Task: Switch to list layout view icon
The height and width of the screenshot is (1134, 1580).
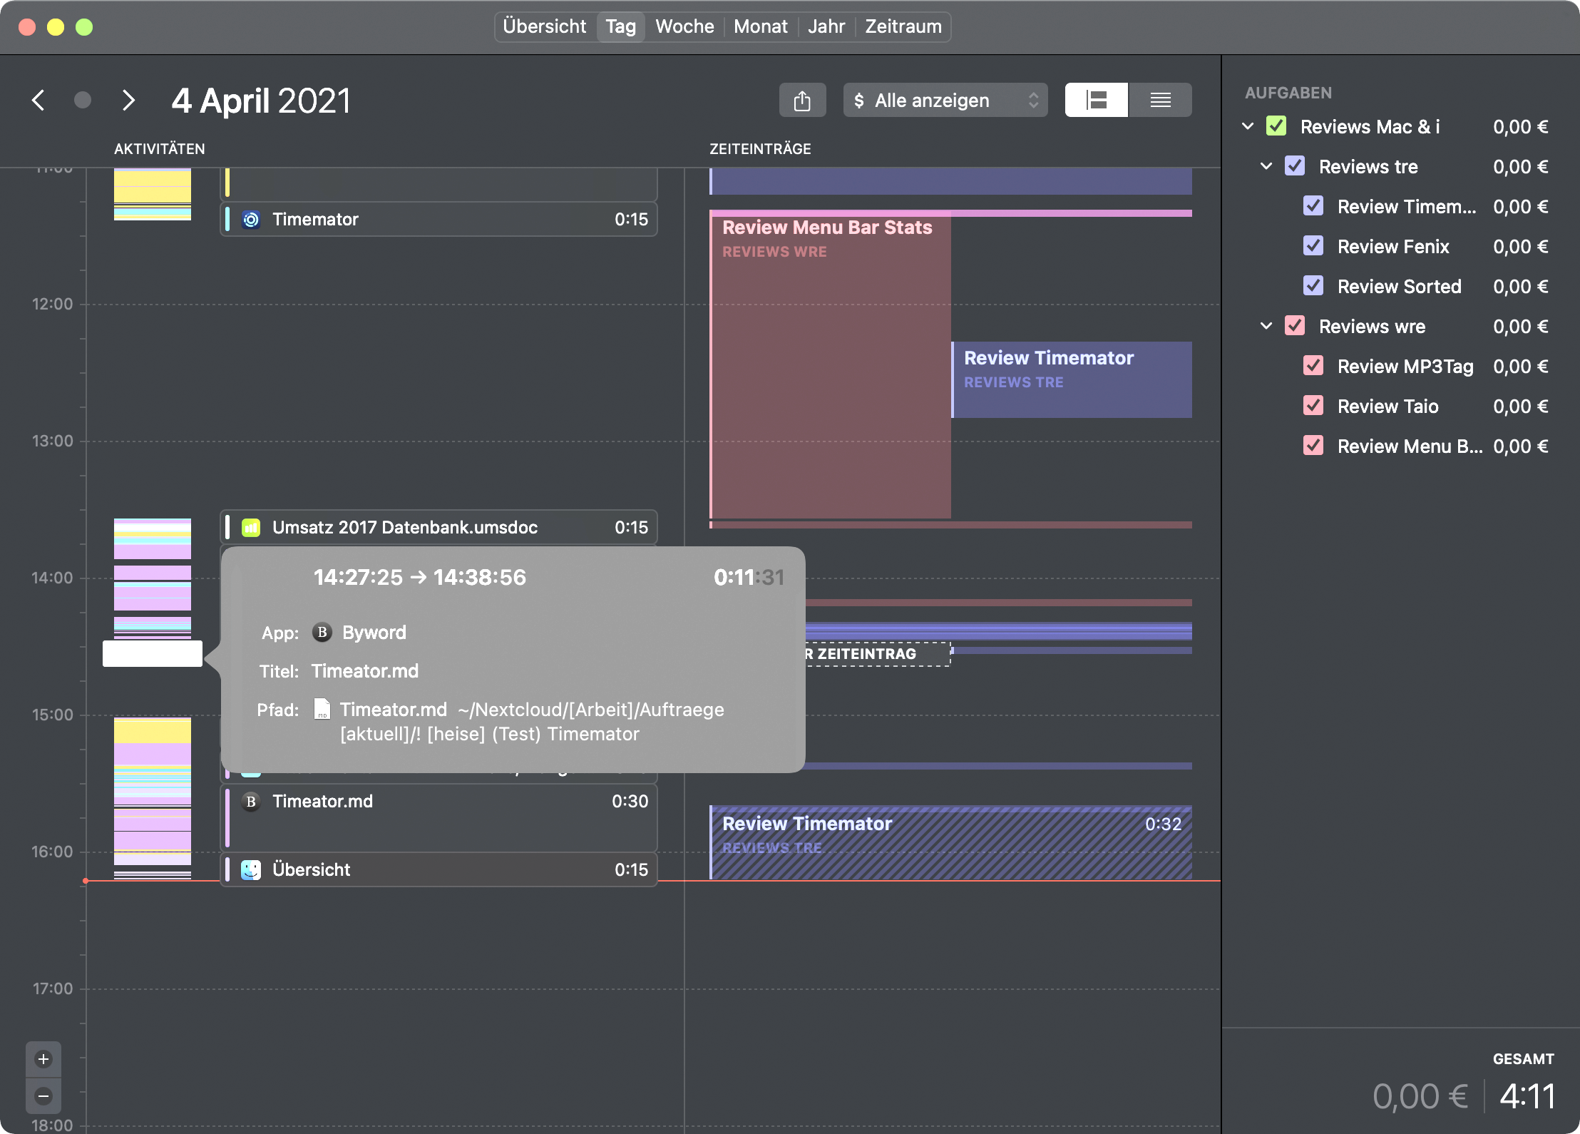Action: coord(1160,101)
